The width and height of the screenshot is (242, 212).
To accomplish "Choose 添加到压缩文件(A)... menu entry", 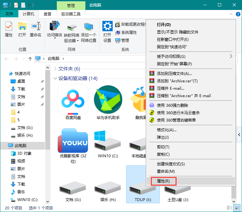I will pos(191,73).
